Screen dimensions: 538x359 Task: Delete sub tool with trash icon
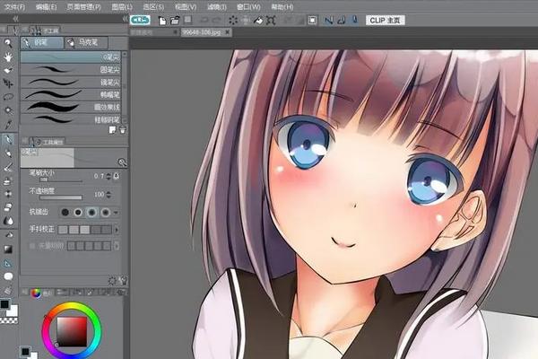123,130
